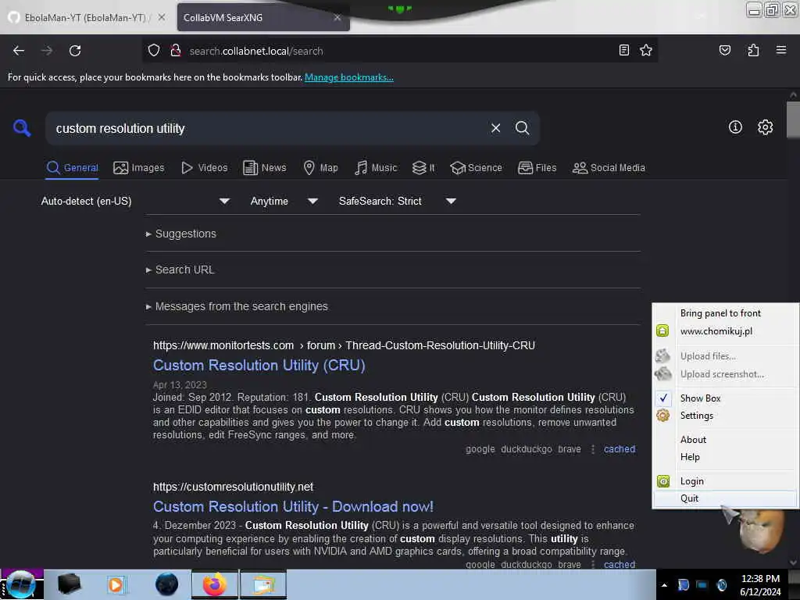Open Firefox application menu
The height and width of the screenshot is (600, 800).
coord(781,50)
